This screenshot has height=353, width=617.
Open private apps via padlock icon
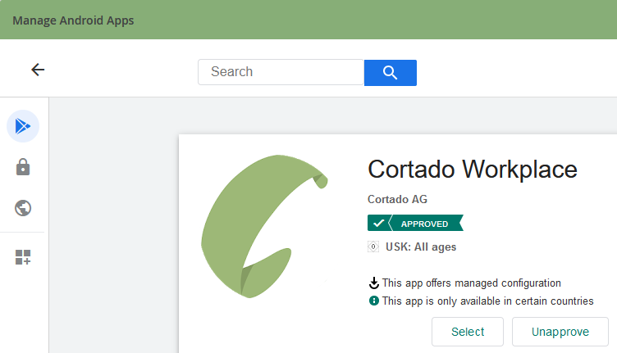[x=23, y=167]
